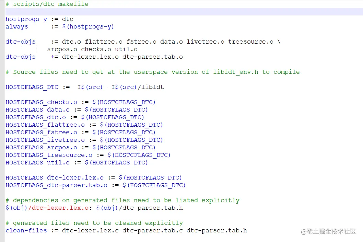
Task: Place cursor on the highlighted empty line
Action: pos(184,12)
